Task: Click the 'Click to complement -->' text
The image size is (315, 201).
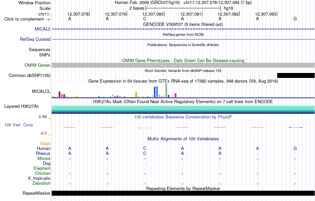Action: (27, 19)
